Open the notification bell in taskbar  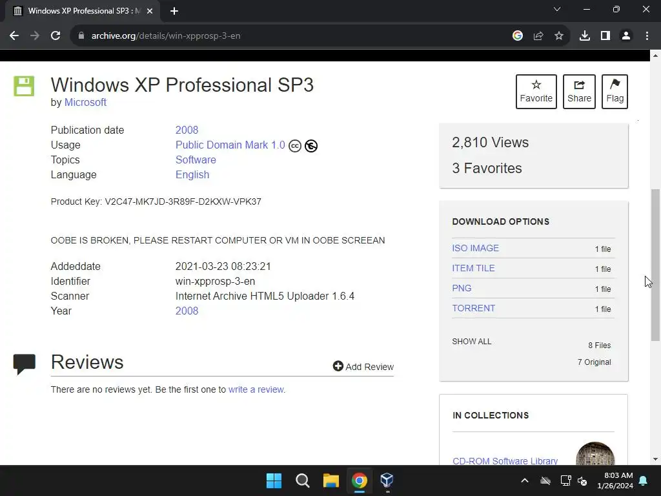click(644, 480)
